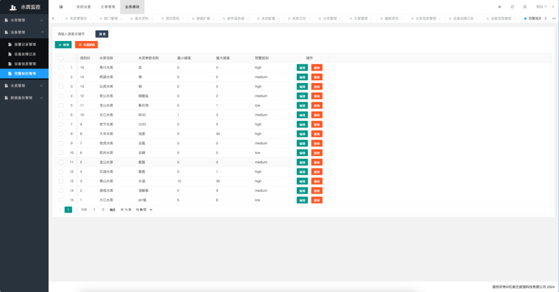Open 设备故障记录 in the sidebar
Image resolution: width=559 pixels, height=292 pixels.
pos(25,54)
